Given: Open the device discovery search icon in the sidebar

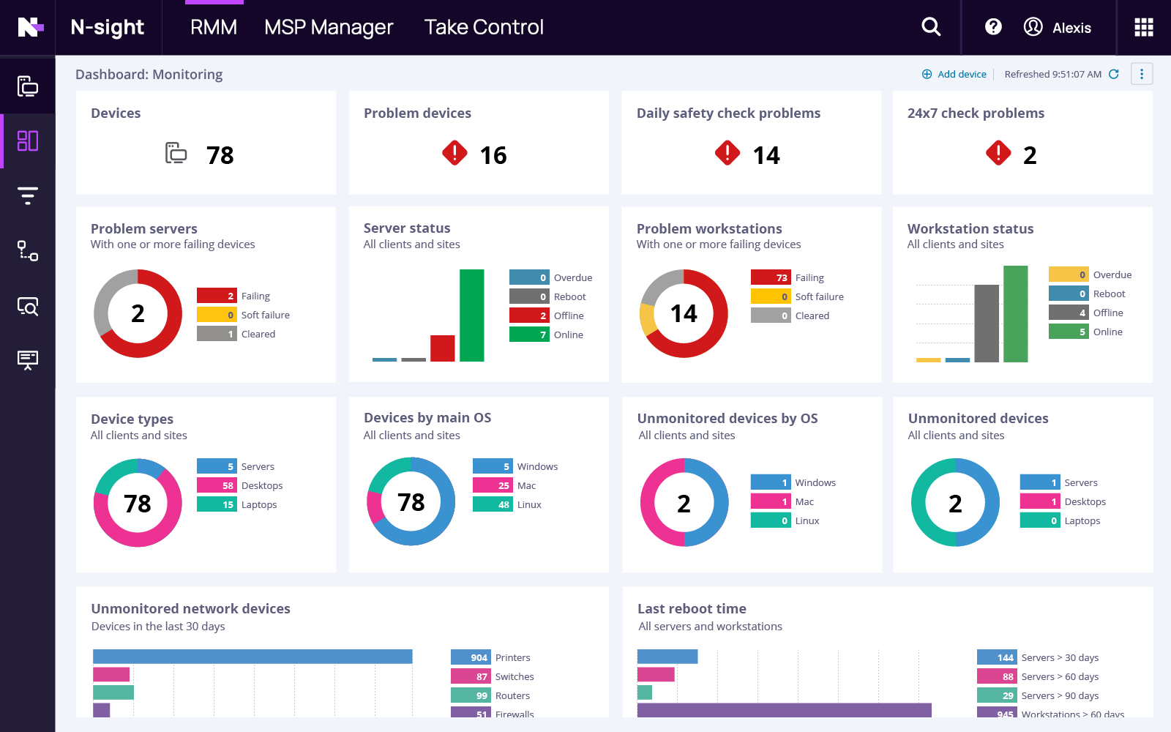Looking at the screenshot, I should click(x=27, y=307).
